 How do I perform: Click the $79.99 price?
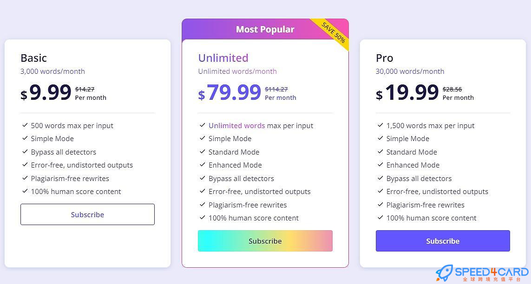[229, 92]
